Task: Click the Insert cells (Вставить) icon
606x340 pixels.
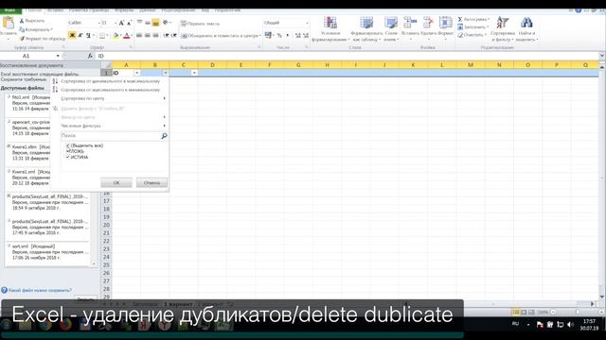Action: pos(410,23)
